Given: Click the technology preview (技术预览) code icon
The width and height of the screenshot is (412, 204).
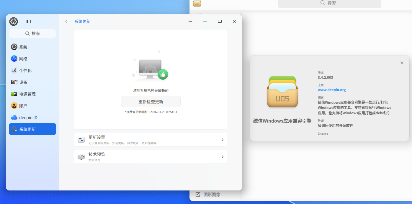Looking at the screenshot, I should tap(81, 157).
